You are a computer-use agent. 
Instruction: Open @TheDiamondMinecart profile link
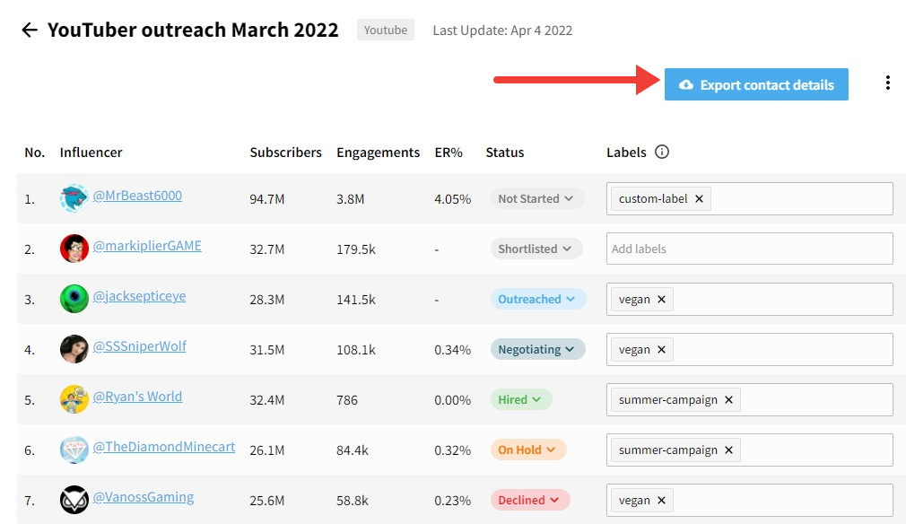[x=164, y=447]
